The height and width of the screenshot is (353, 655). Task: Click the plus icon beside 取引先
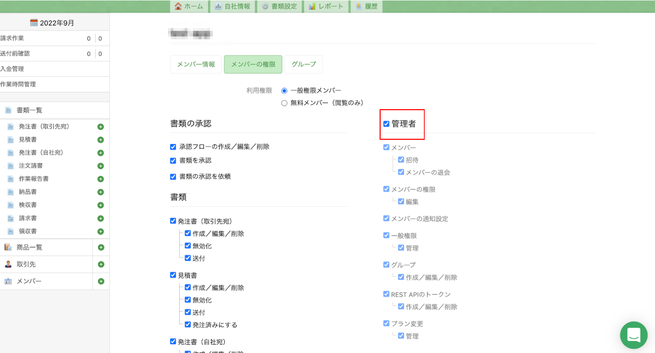101,264
